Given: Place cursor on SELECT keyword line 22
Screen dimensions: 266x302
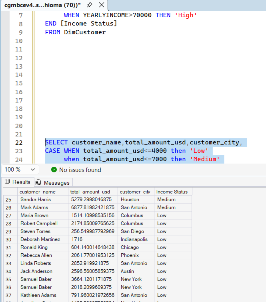Looking at the screenshot, I should point(56,142).
